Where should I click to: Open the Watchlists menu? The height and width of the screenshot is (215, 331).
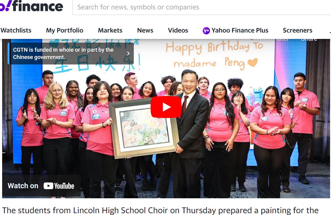(16, 30)
